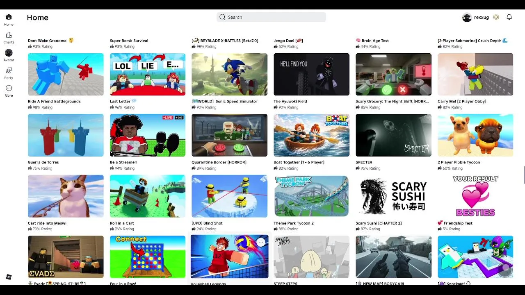Open Scary Grocery Night Shift thumbnail
Image resolution: width=525 pixels, height=295 pixels.
coord(393,74)
